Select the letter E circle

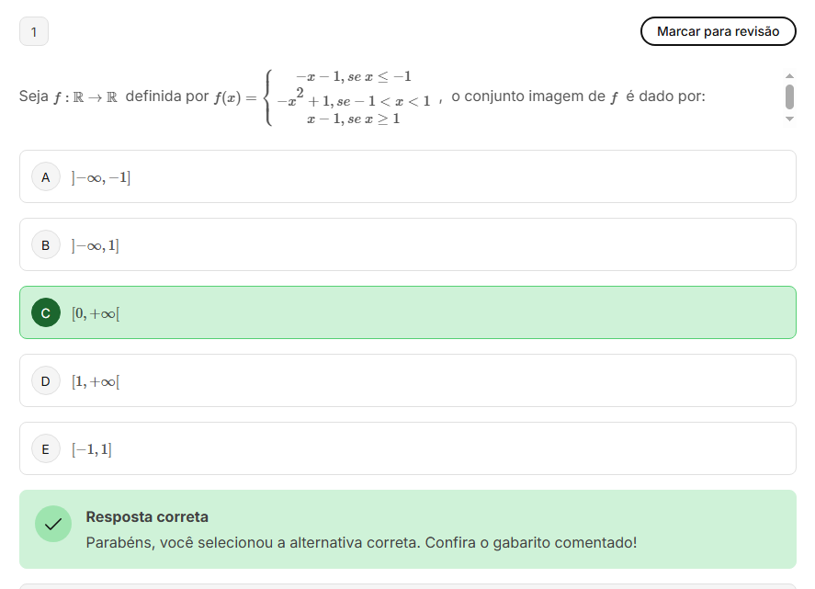(46, 448)
